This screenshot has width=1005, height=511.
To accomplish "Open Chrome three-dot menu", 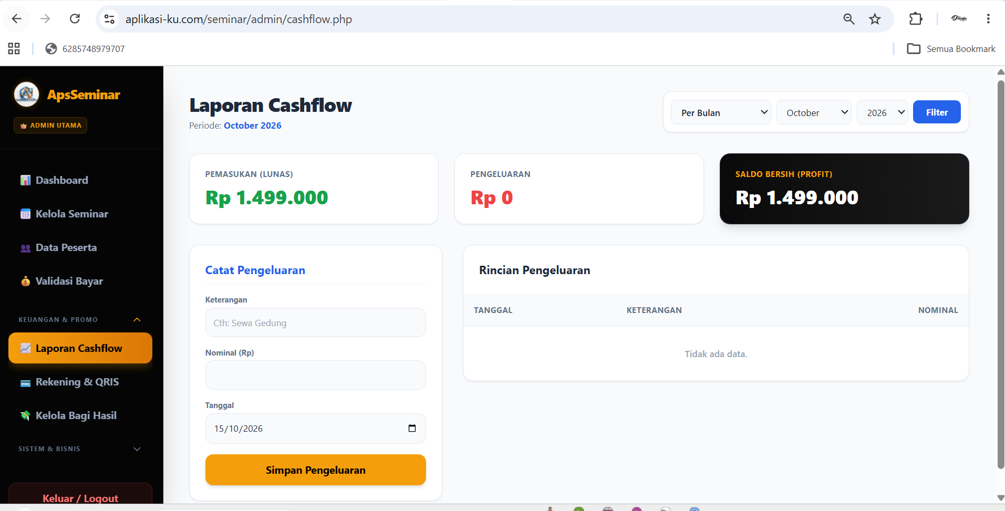I will [988, 19].
